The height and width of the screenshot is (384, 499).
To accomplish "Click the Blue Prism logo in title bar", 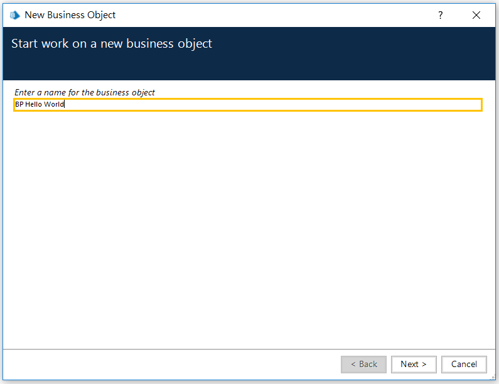I will [x=14, y=15].
